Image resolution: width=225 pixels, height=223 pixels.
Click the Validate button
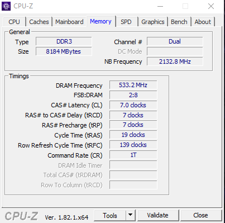click(157, 216)
